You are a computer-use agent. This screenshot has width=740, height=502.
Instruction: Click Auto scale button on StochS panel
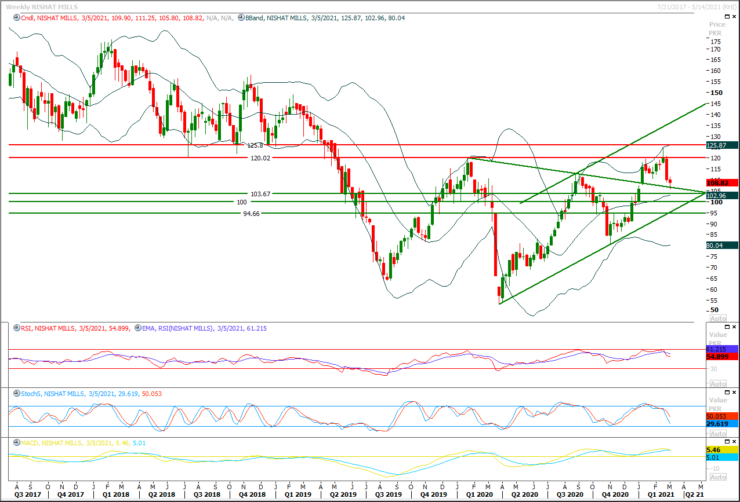tap(718, 434)
